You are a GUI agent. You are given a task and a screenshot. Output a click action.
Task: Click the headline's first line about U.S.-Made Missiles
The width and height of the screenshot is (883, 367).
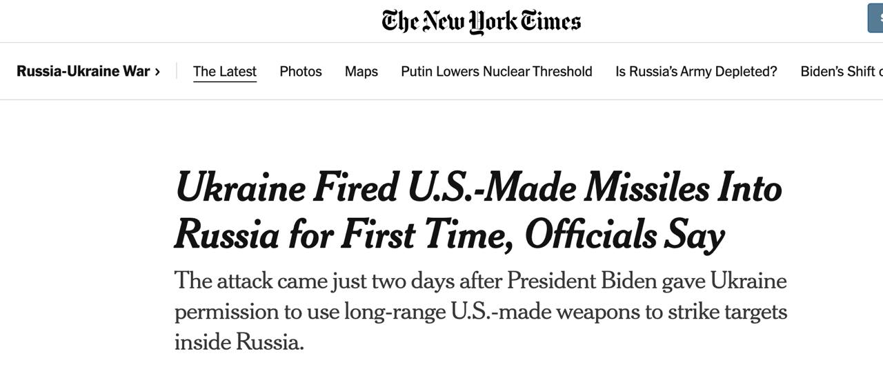tap(479, 188)
